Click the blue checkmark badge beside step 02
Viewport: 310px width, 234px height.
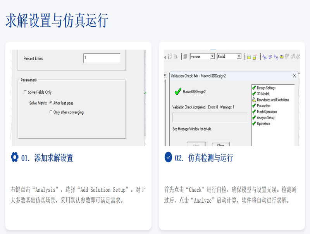tap(168, 157)
